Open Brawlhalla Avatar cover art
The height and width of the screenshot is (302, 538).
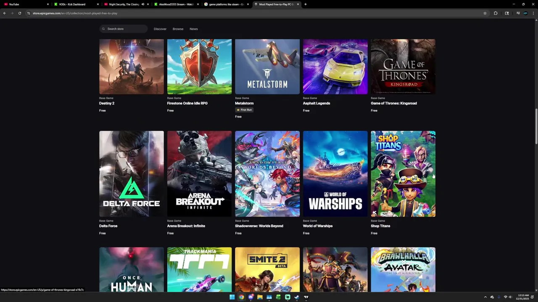point(403,270)
